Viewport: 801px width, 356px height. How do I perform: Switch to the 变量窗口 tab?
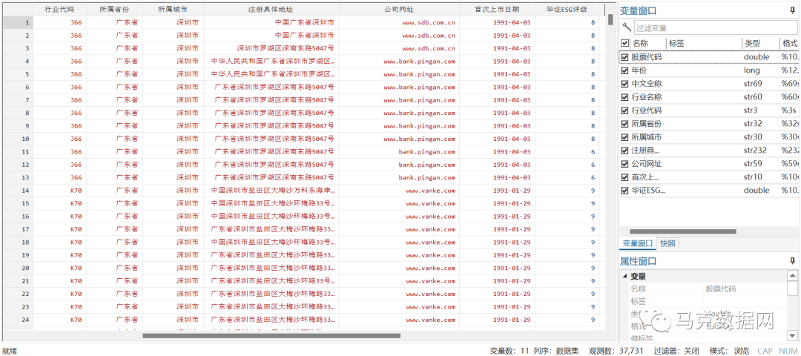(638, 243)
